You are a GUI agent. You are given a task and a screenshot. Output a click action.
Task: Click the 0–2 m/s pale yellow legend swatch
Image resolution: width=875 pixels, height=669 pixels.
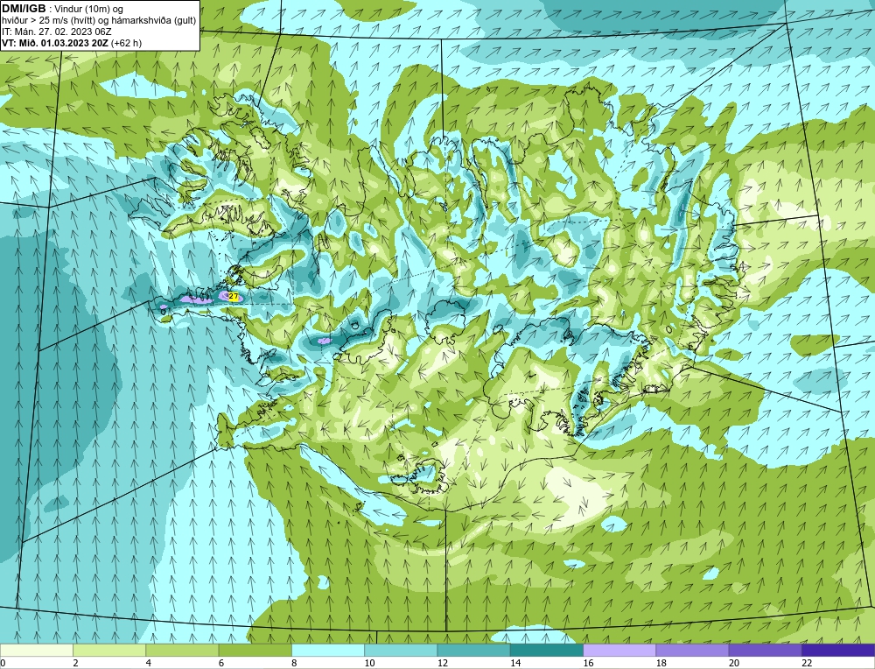(x=37, y=650)
